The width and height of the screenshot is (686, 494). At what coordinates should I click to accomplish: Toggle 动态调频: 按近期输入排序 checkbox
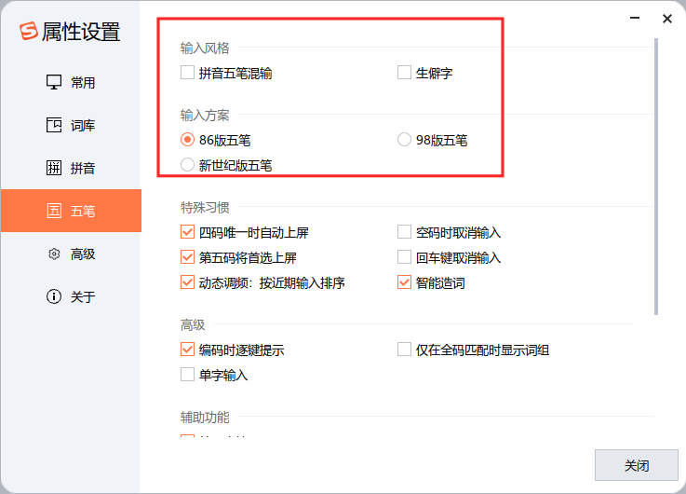(187, 282)
